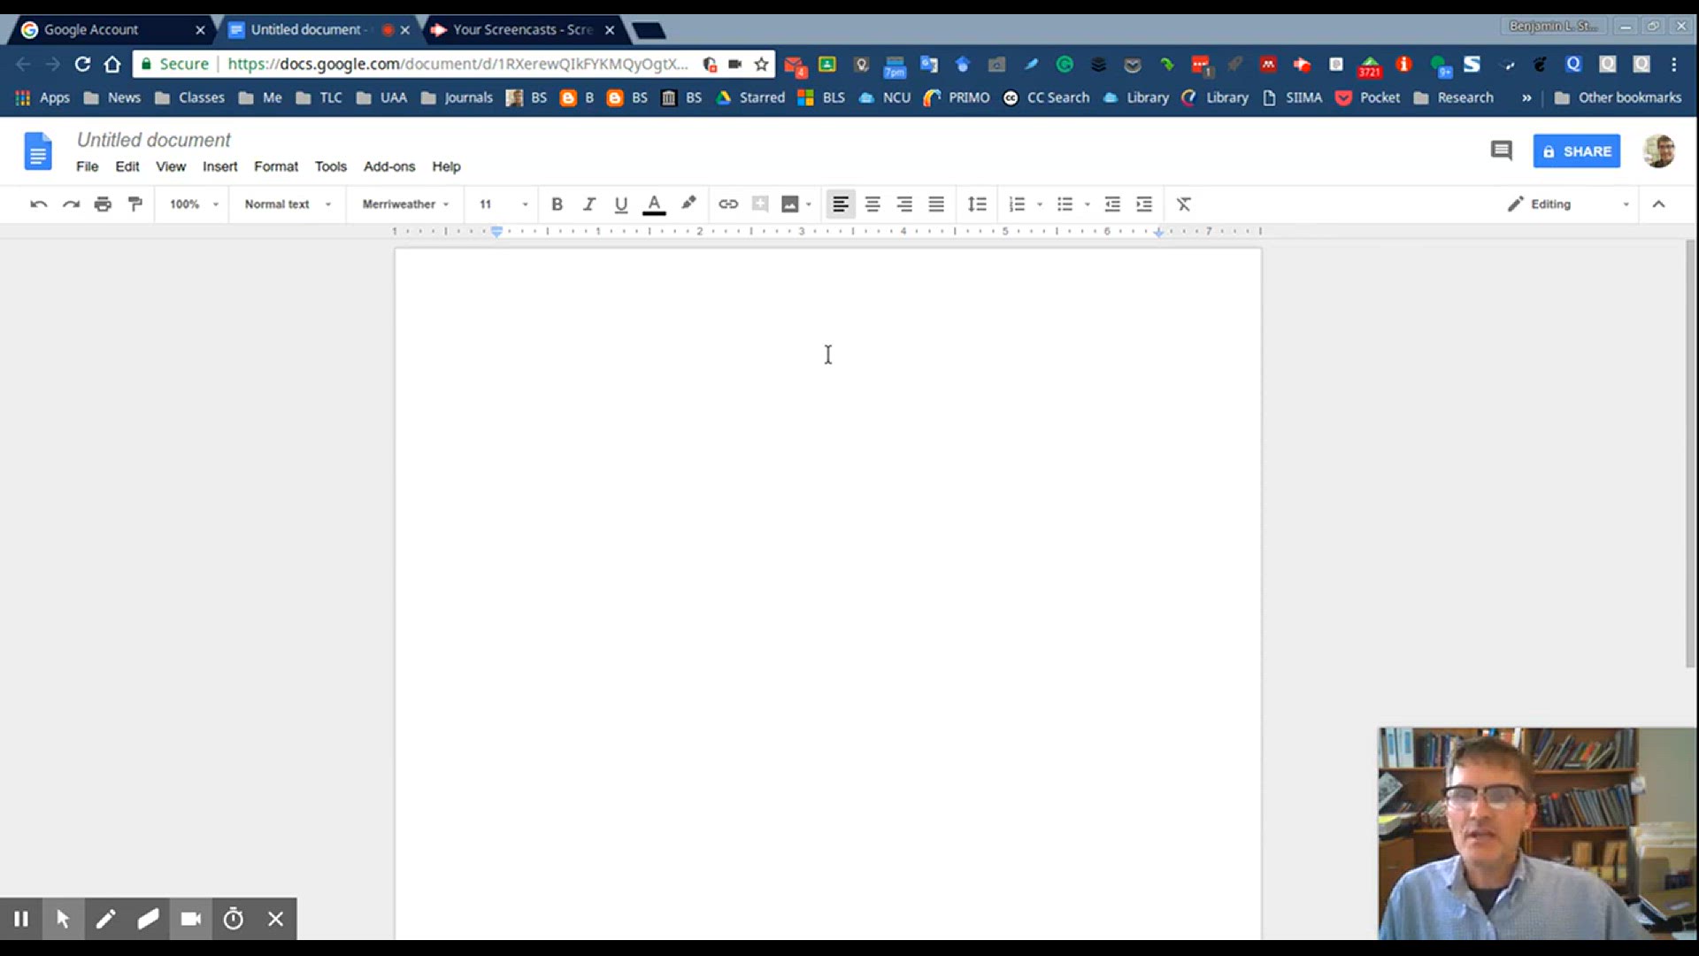
Task: Toggle the line spacing options
Action: tap(977, 204)
